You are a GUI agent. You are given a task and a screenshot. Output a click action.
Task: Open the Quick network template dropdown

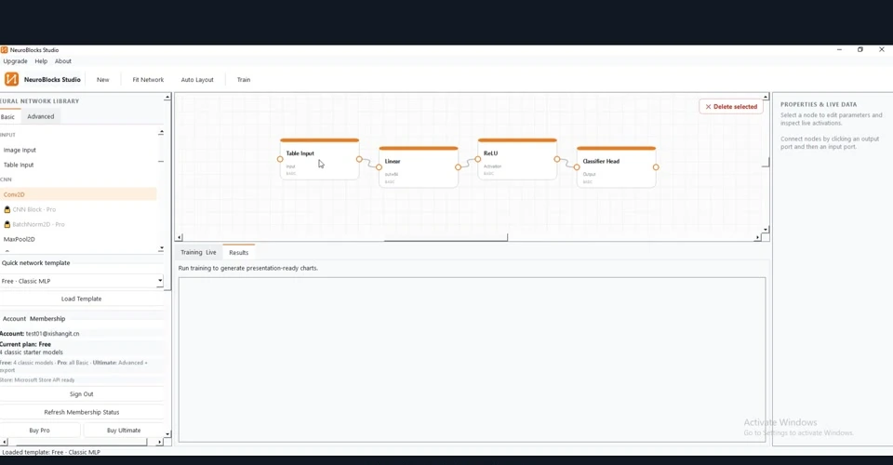pos(82,281)
